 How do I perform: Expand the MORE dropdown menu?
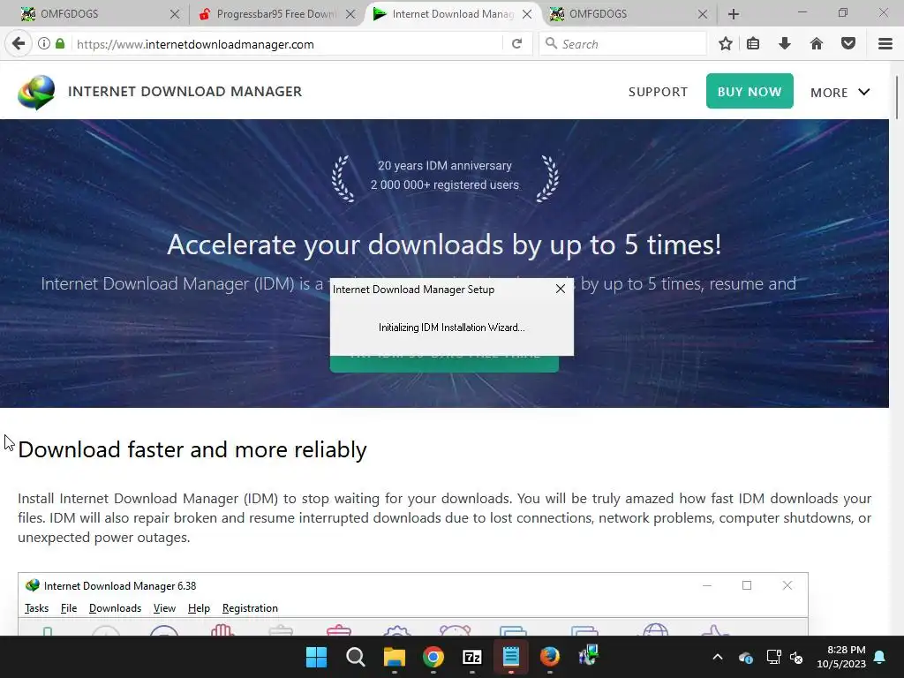pyautogui.click(x=840, y=92)
